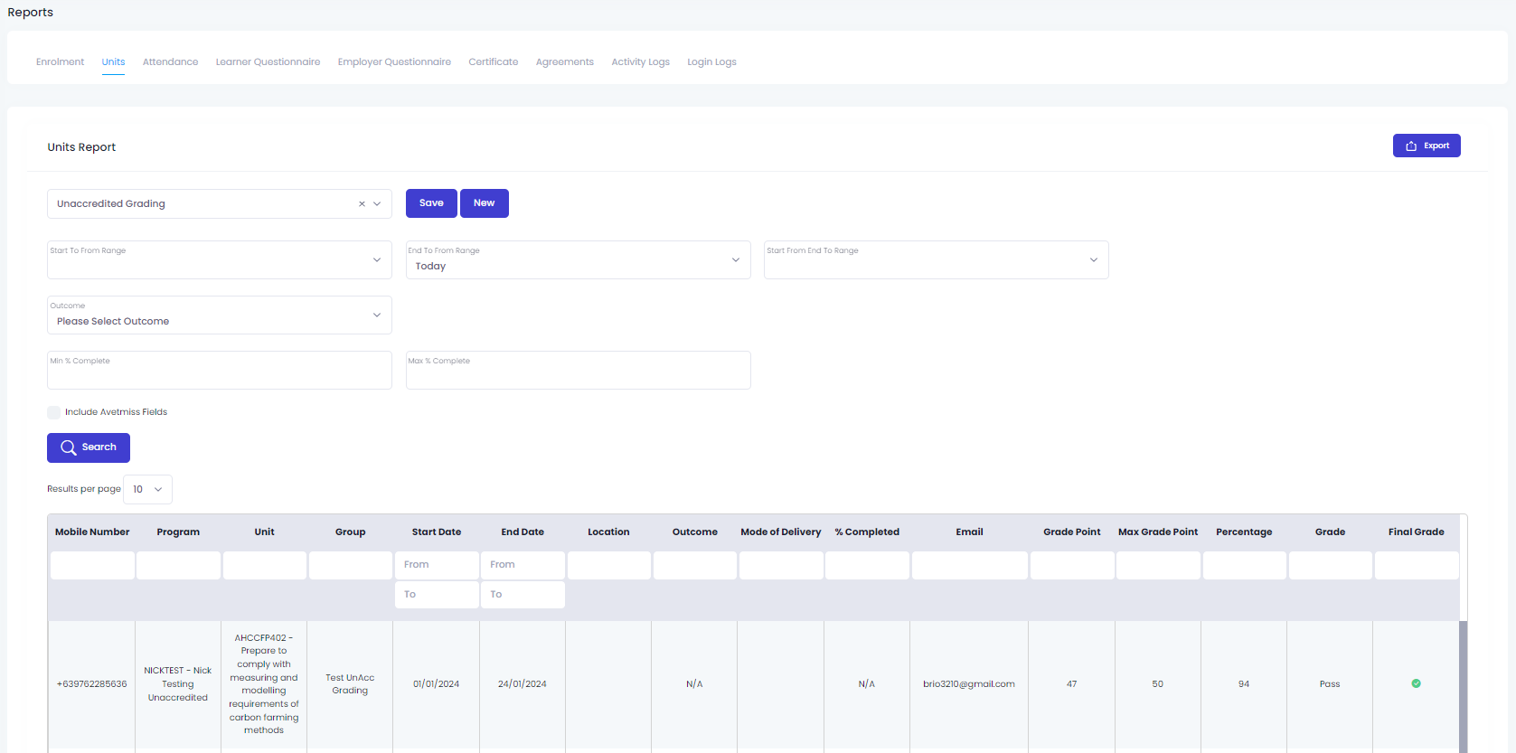Image resolution: width=1516 pixels, height=753 pixels.
Task: Click the Mode of Delivery column header
Action: [781, 532]
